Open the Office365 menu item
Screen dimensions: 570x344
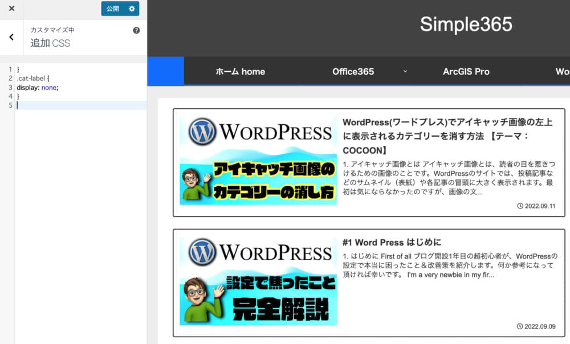[x=353, y=72]
